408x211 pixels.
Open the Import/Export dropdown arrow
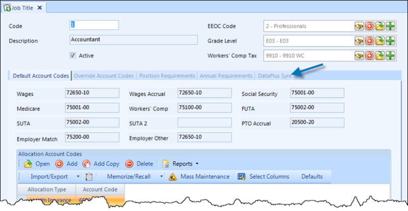79,176
